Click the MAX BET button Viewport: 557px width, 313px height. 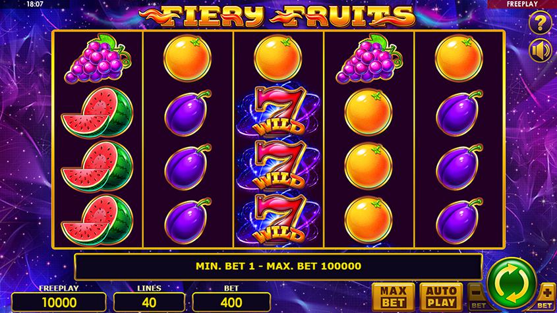394,297
